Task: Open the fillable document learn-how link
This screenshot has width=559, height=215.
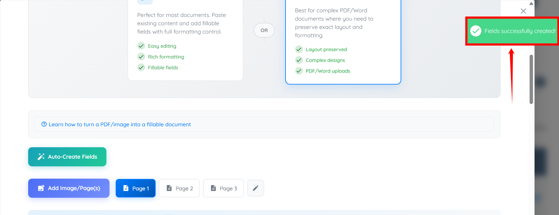Action: [119, 124]
